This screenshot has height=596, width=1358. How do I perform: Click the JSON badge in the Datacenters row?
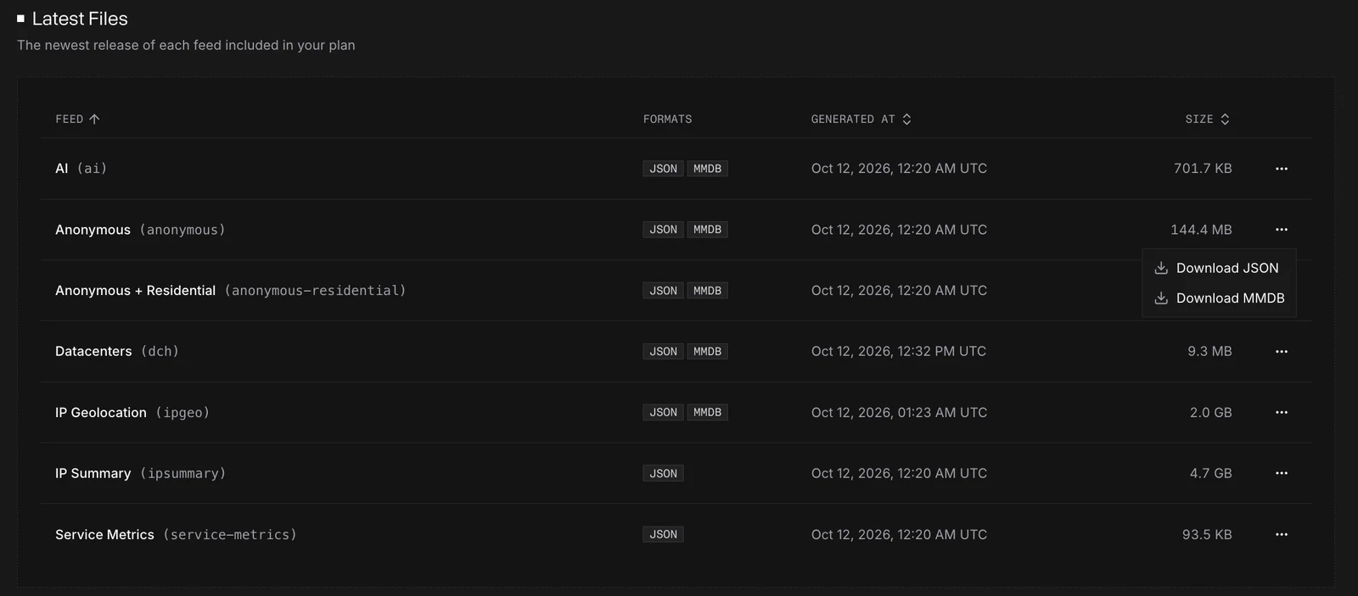(663, 352)
